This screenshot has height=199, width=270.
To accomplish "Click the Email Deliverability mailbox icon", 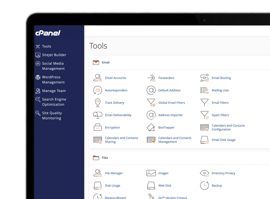I will (98, 115).
